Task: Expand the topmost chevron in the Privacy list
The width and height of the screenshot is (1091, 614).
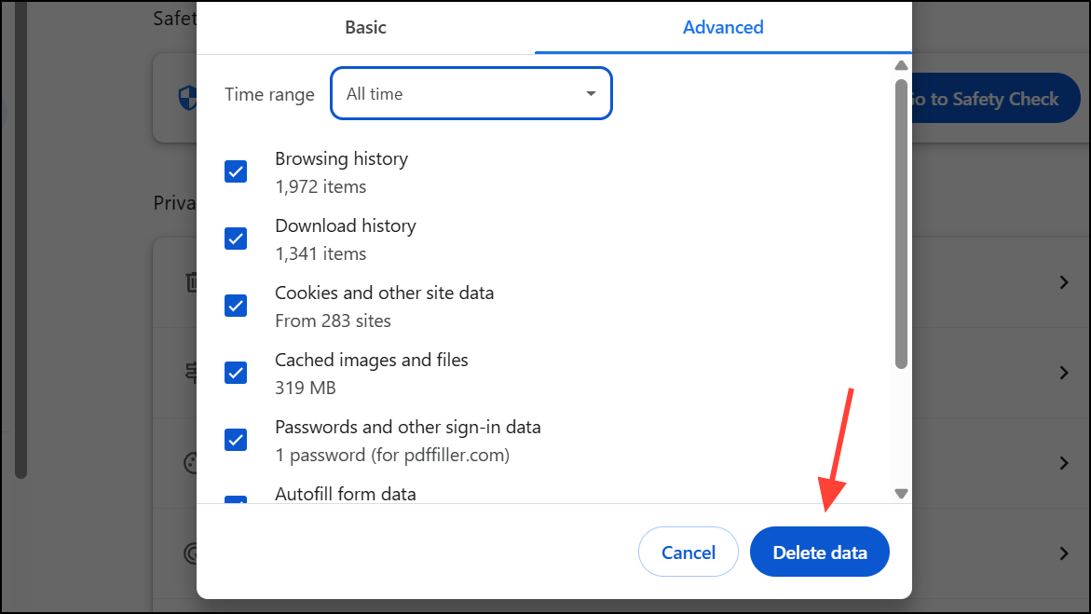Action: [x=1063, y=282]
